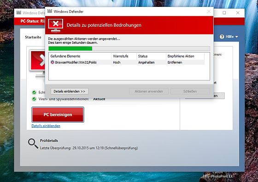Click the green progress bar
The image size is (258, 182).
pos(129,48)
